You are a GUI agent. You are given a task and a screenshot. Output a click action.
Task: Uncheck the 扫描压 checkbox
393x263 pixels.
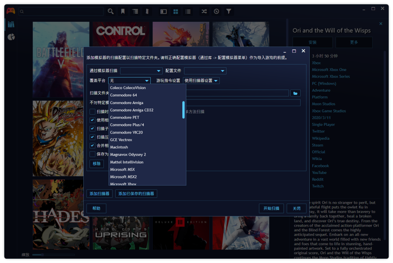92,137
